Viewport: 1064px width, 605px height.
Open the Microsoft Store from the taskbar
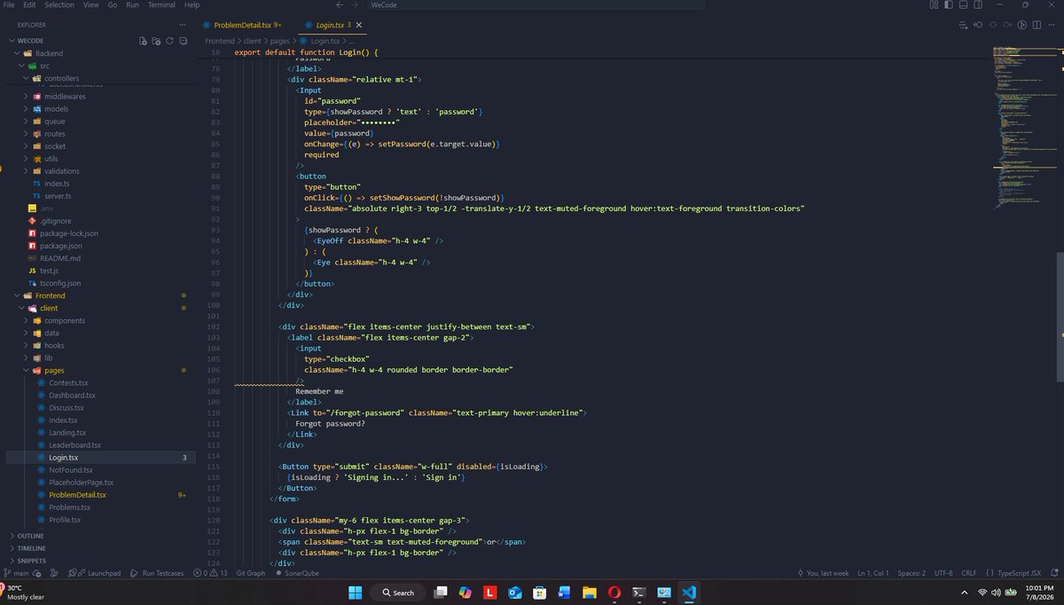click(x=539, y=593)
